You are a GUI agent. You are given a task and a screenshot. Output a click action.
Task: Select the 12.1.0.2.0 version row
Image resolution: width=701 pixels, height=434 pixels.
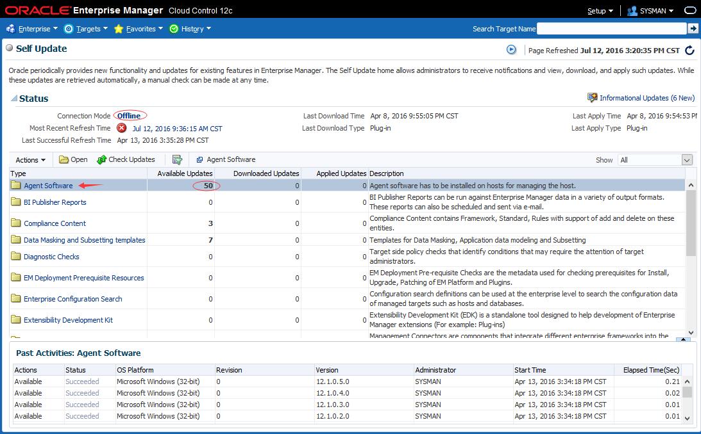click(348, 416)
